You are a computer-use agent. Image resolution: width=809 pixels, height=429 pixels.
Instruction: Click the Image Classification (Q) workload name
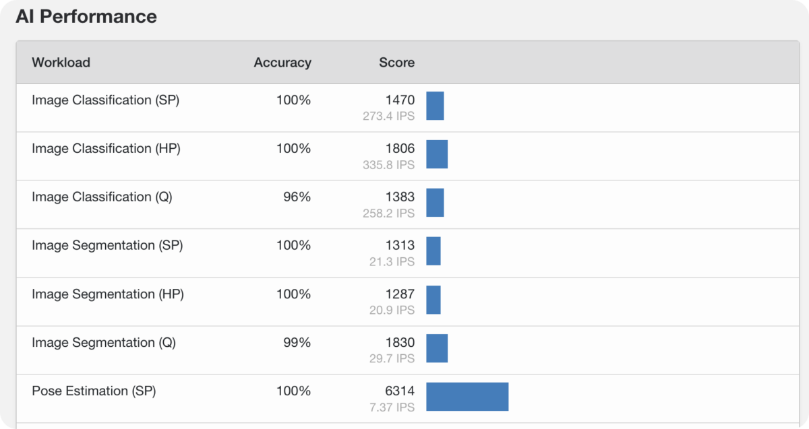tap(102, 197)
